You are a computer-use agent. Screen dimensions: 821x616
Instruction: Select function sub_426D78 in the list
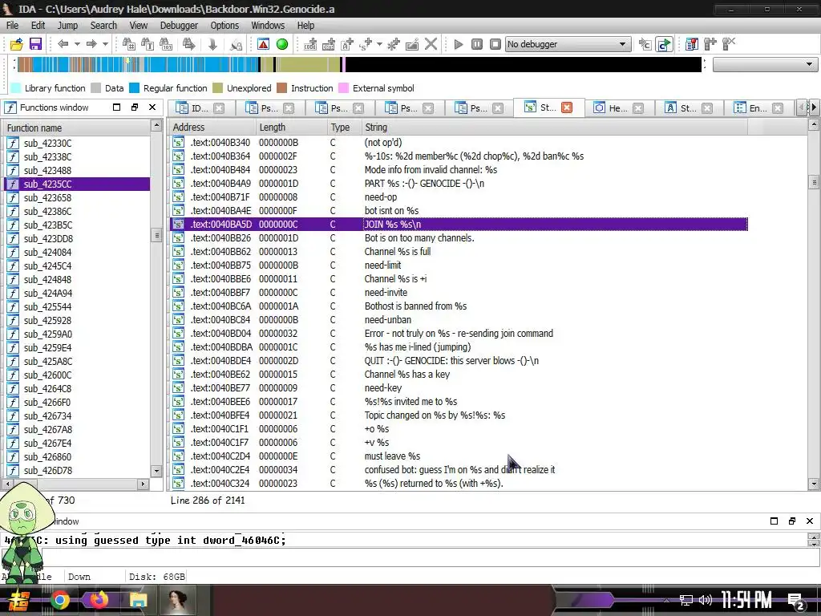76,470
